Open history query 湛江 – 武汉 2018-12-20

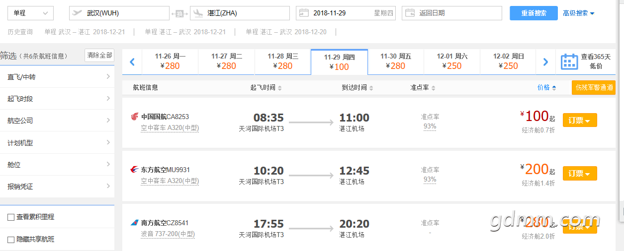(286, 32)
